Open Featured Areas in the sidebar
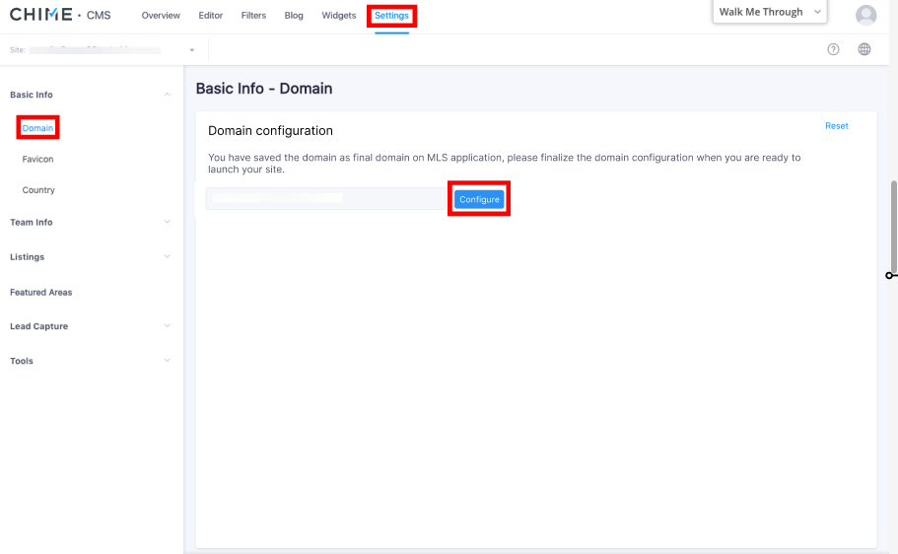Screen dimensions: 898x554 click(41, 292)
